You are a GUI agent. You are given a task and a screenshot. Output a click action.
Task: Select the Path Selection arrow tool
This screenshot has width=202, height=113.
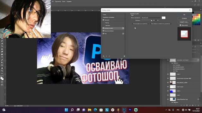(2, 62)
